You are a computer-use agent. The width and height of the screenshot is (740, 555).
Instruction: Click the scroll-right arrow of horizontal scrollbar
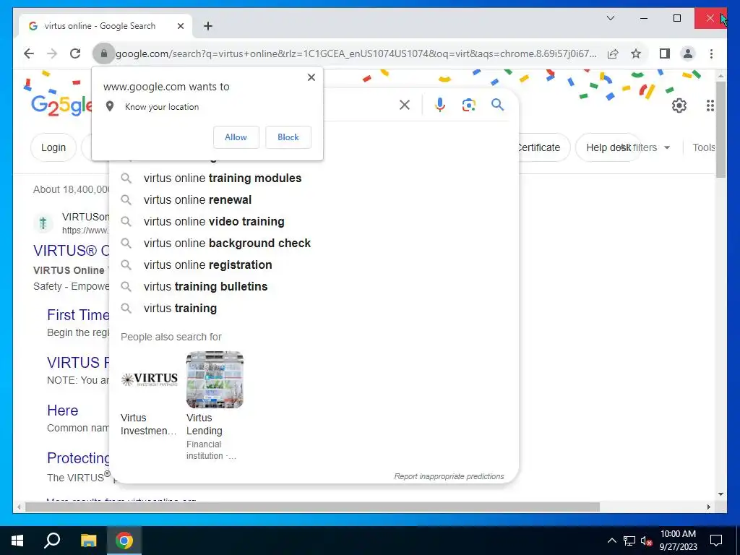(x=708, y=507)
